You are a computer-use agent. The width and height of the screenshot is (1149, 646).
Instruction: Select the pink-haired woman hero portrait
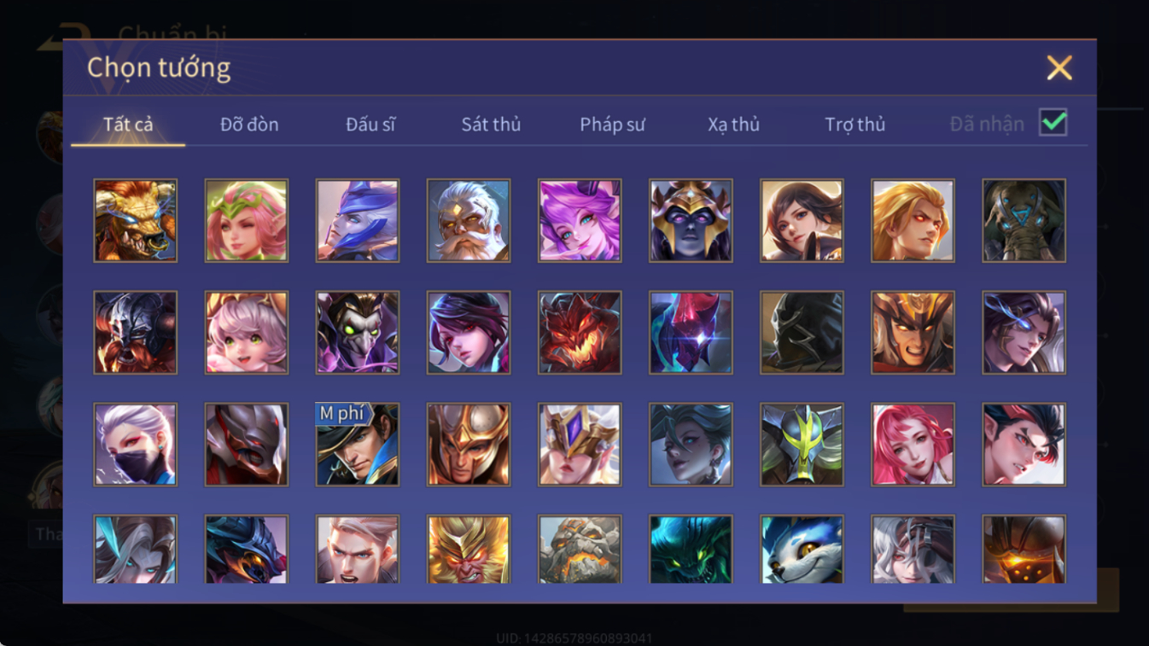(913, 445)
